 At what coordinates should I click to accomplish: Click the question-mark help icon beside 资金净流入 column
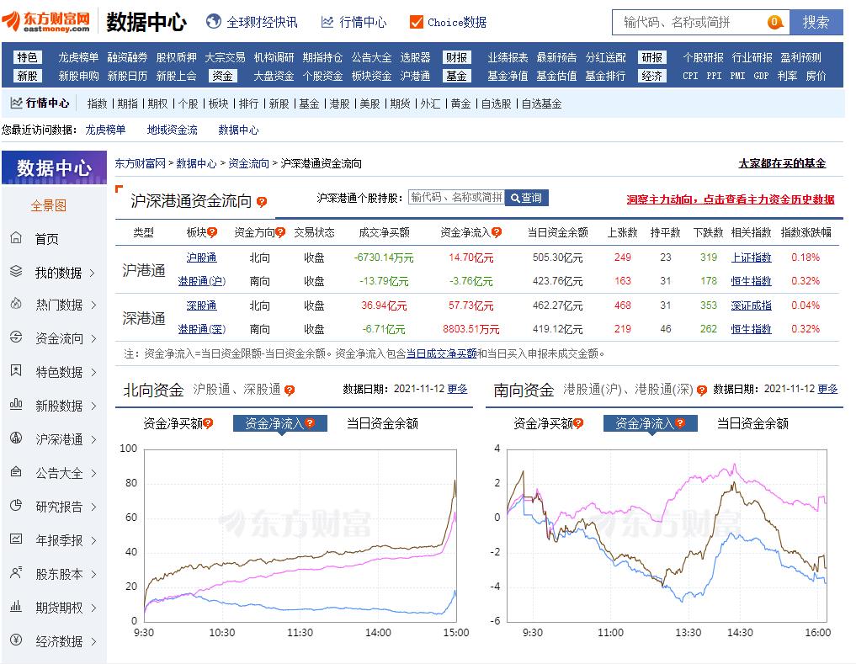coord(497,231)
